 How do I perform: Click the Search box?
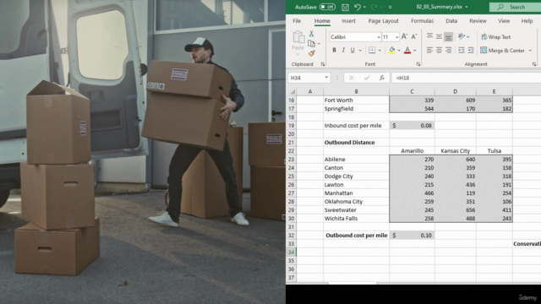pyautogui.click(x=515, y=7)
